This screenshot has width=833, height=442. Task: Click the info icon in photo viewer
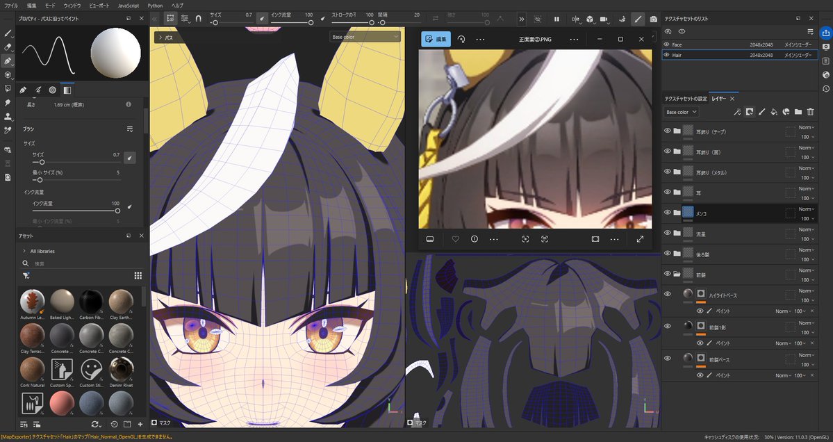pyautogui.click(x=475, y=239)
